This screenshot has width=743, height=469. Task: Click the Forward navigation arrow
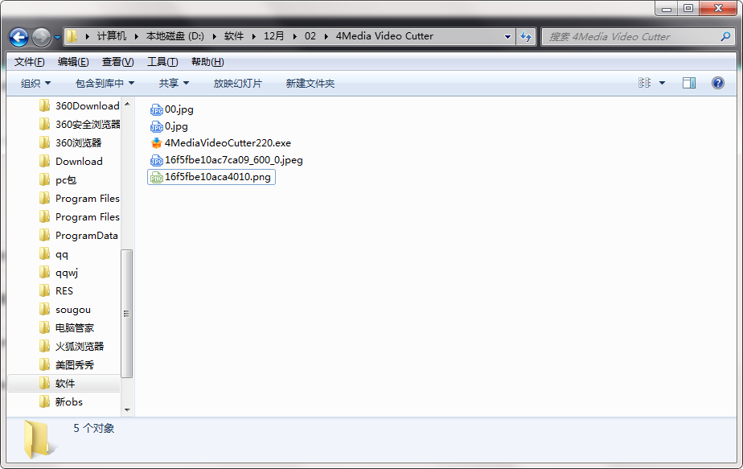click(41, 37)
